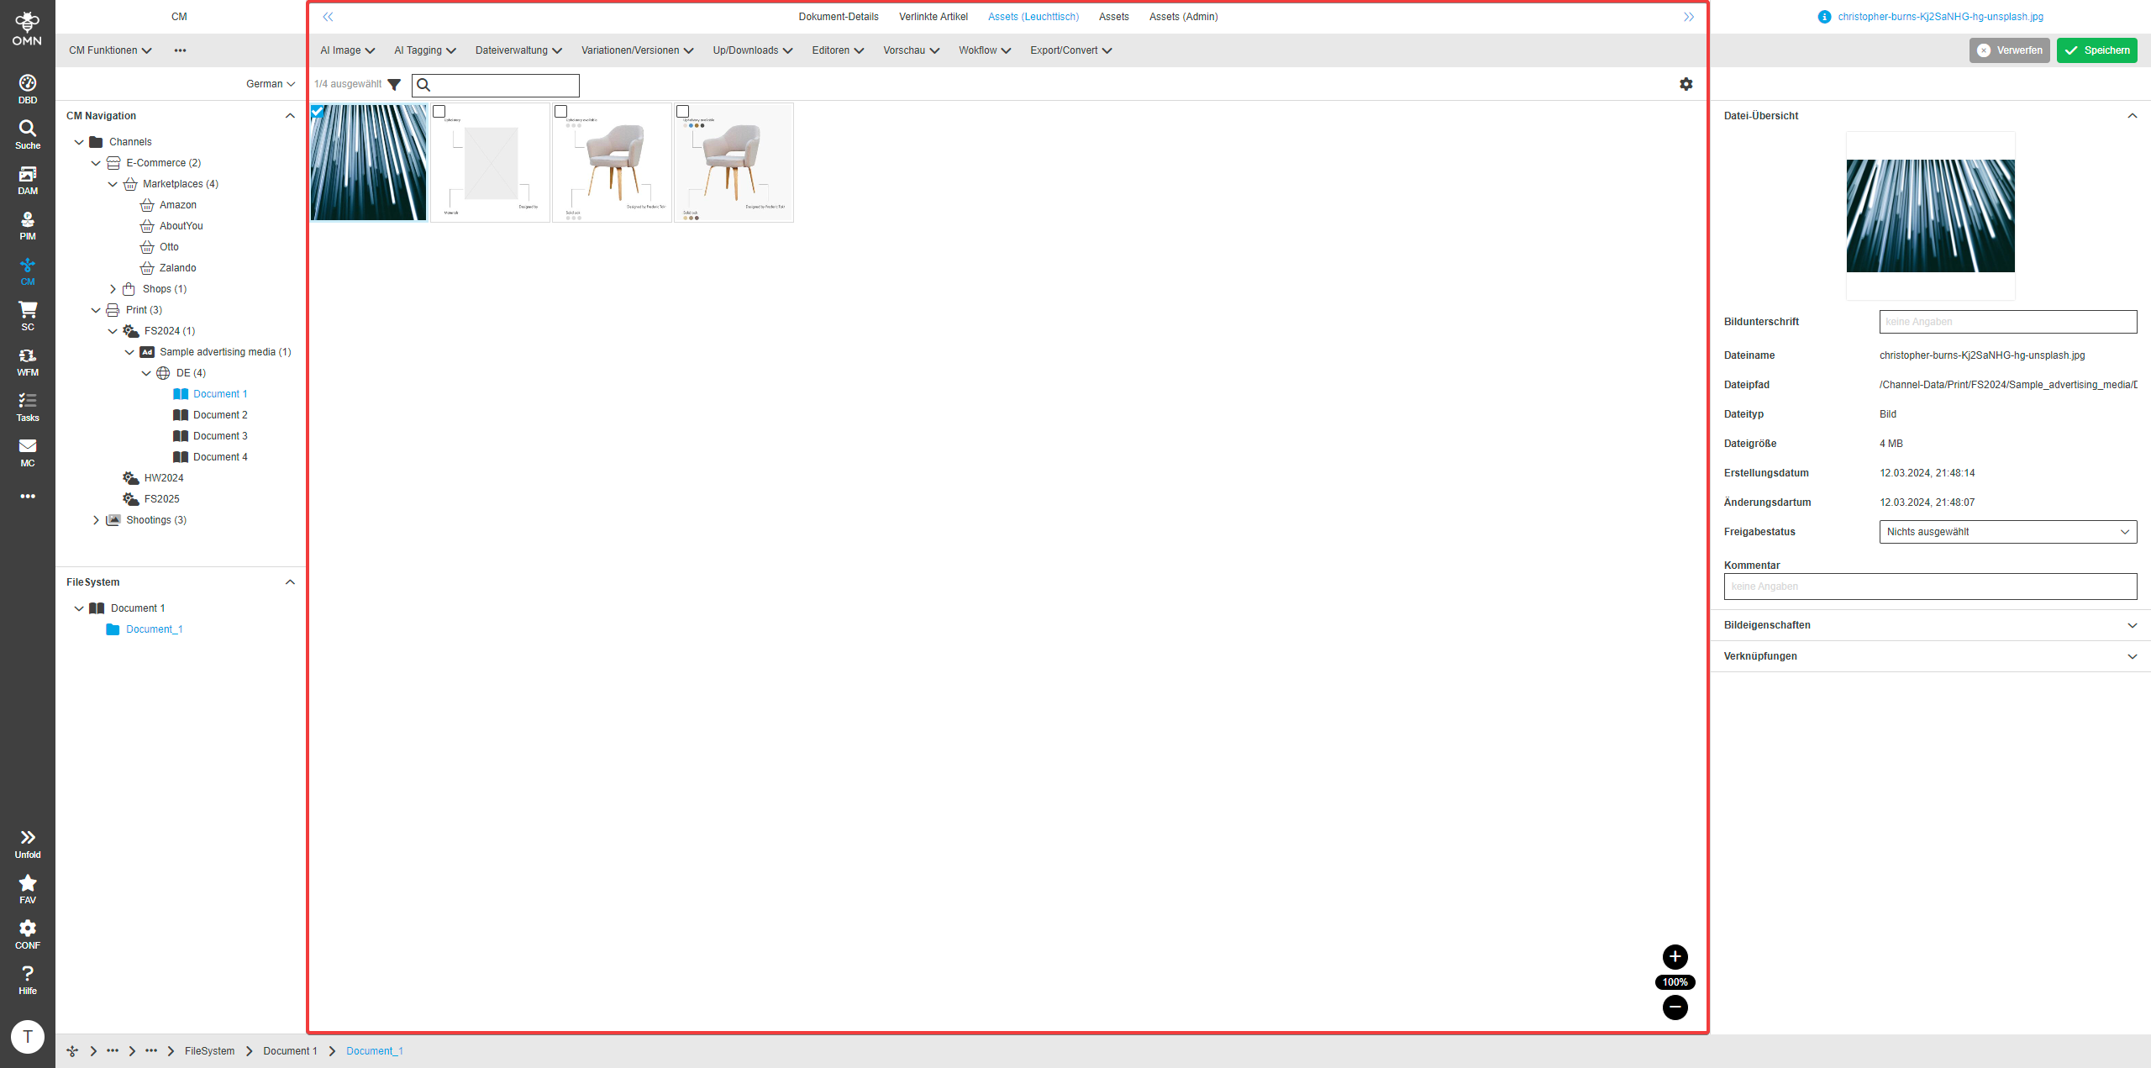Switch to the Dokument-Details tab
2151x1068 pixels.
838,17
